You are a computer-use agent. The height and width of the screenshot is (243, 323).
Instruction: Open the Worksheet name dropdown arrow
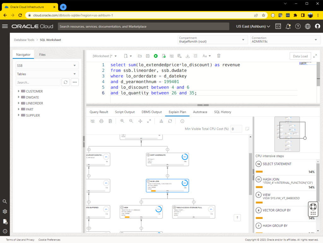pyautogui.click(x=116, y=56)
